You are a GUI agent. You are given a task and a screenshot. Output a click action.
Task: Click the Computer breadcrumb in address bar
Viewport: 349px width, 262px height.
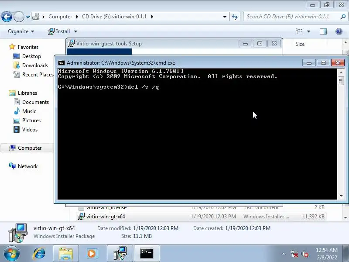60,17
